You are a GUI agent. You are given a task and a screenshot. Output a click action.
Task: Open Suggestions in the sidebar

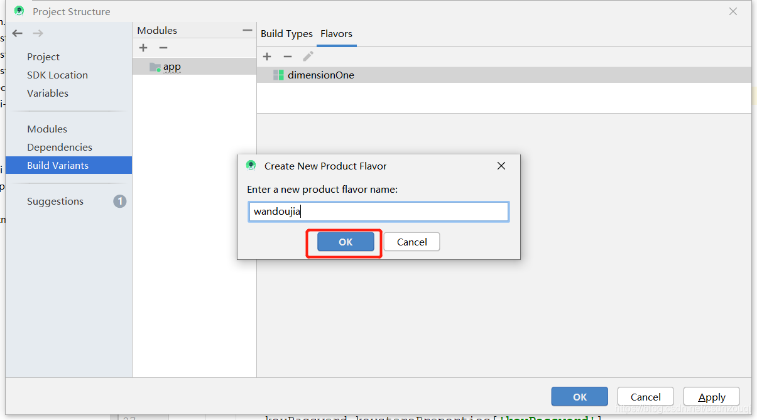pos(55,202)
